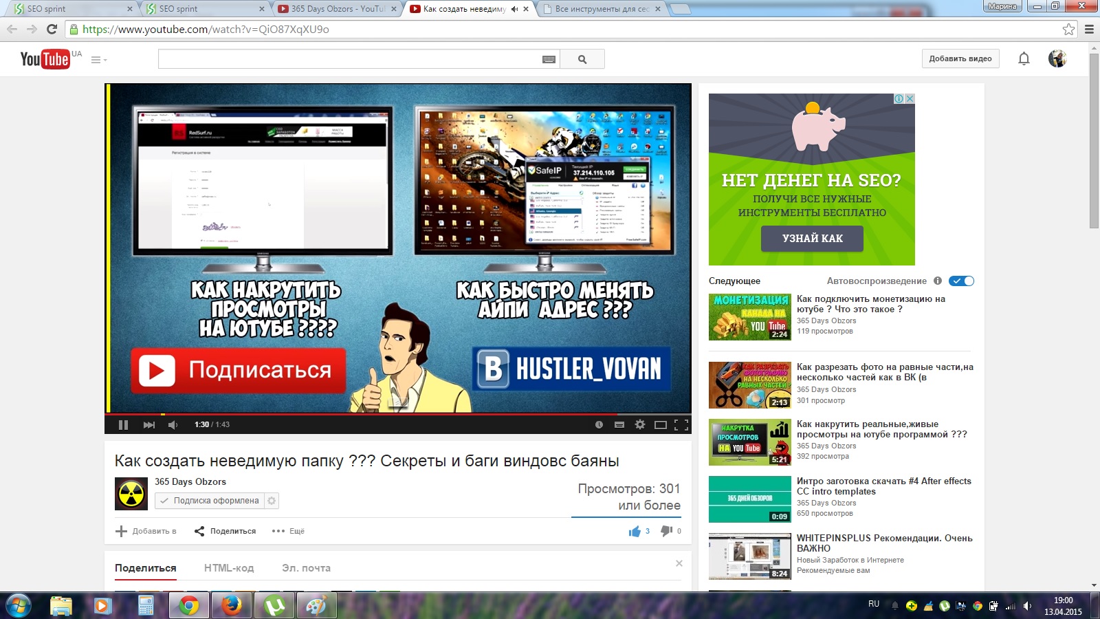The image size is (1100, 619).
Task: Go back in browser
Action: [x=12, y=29]
